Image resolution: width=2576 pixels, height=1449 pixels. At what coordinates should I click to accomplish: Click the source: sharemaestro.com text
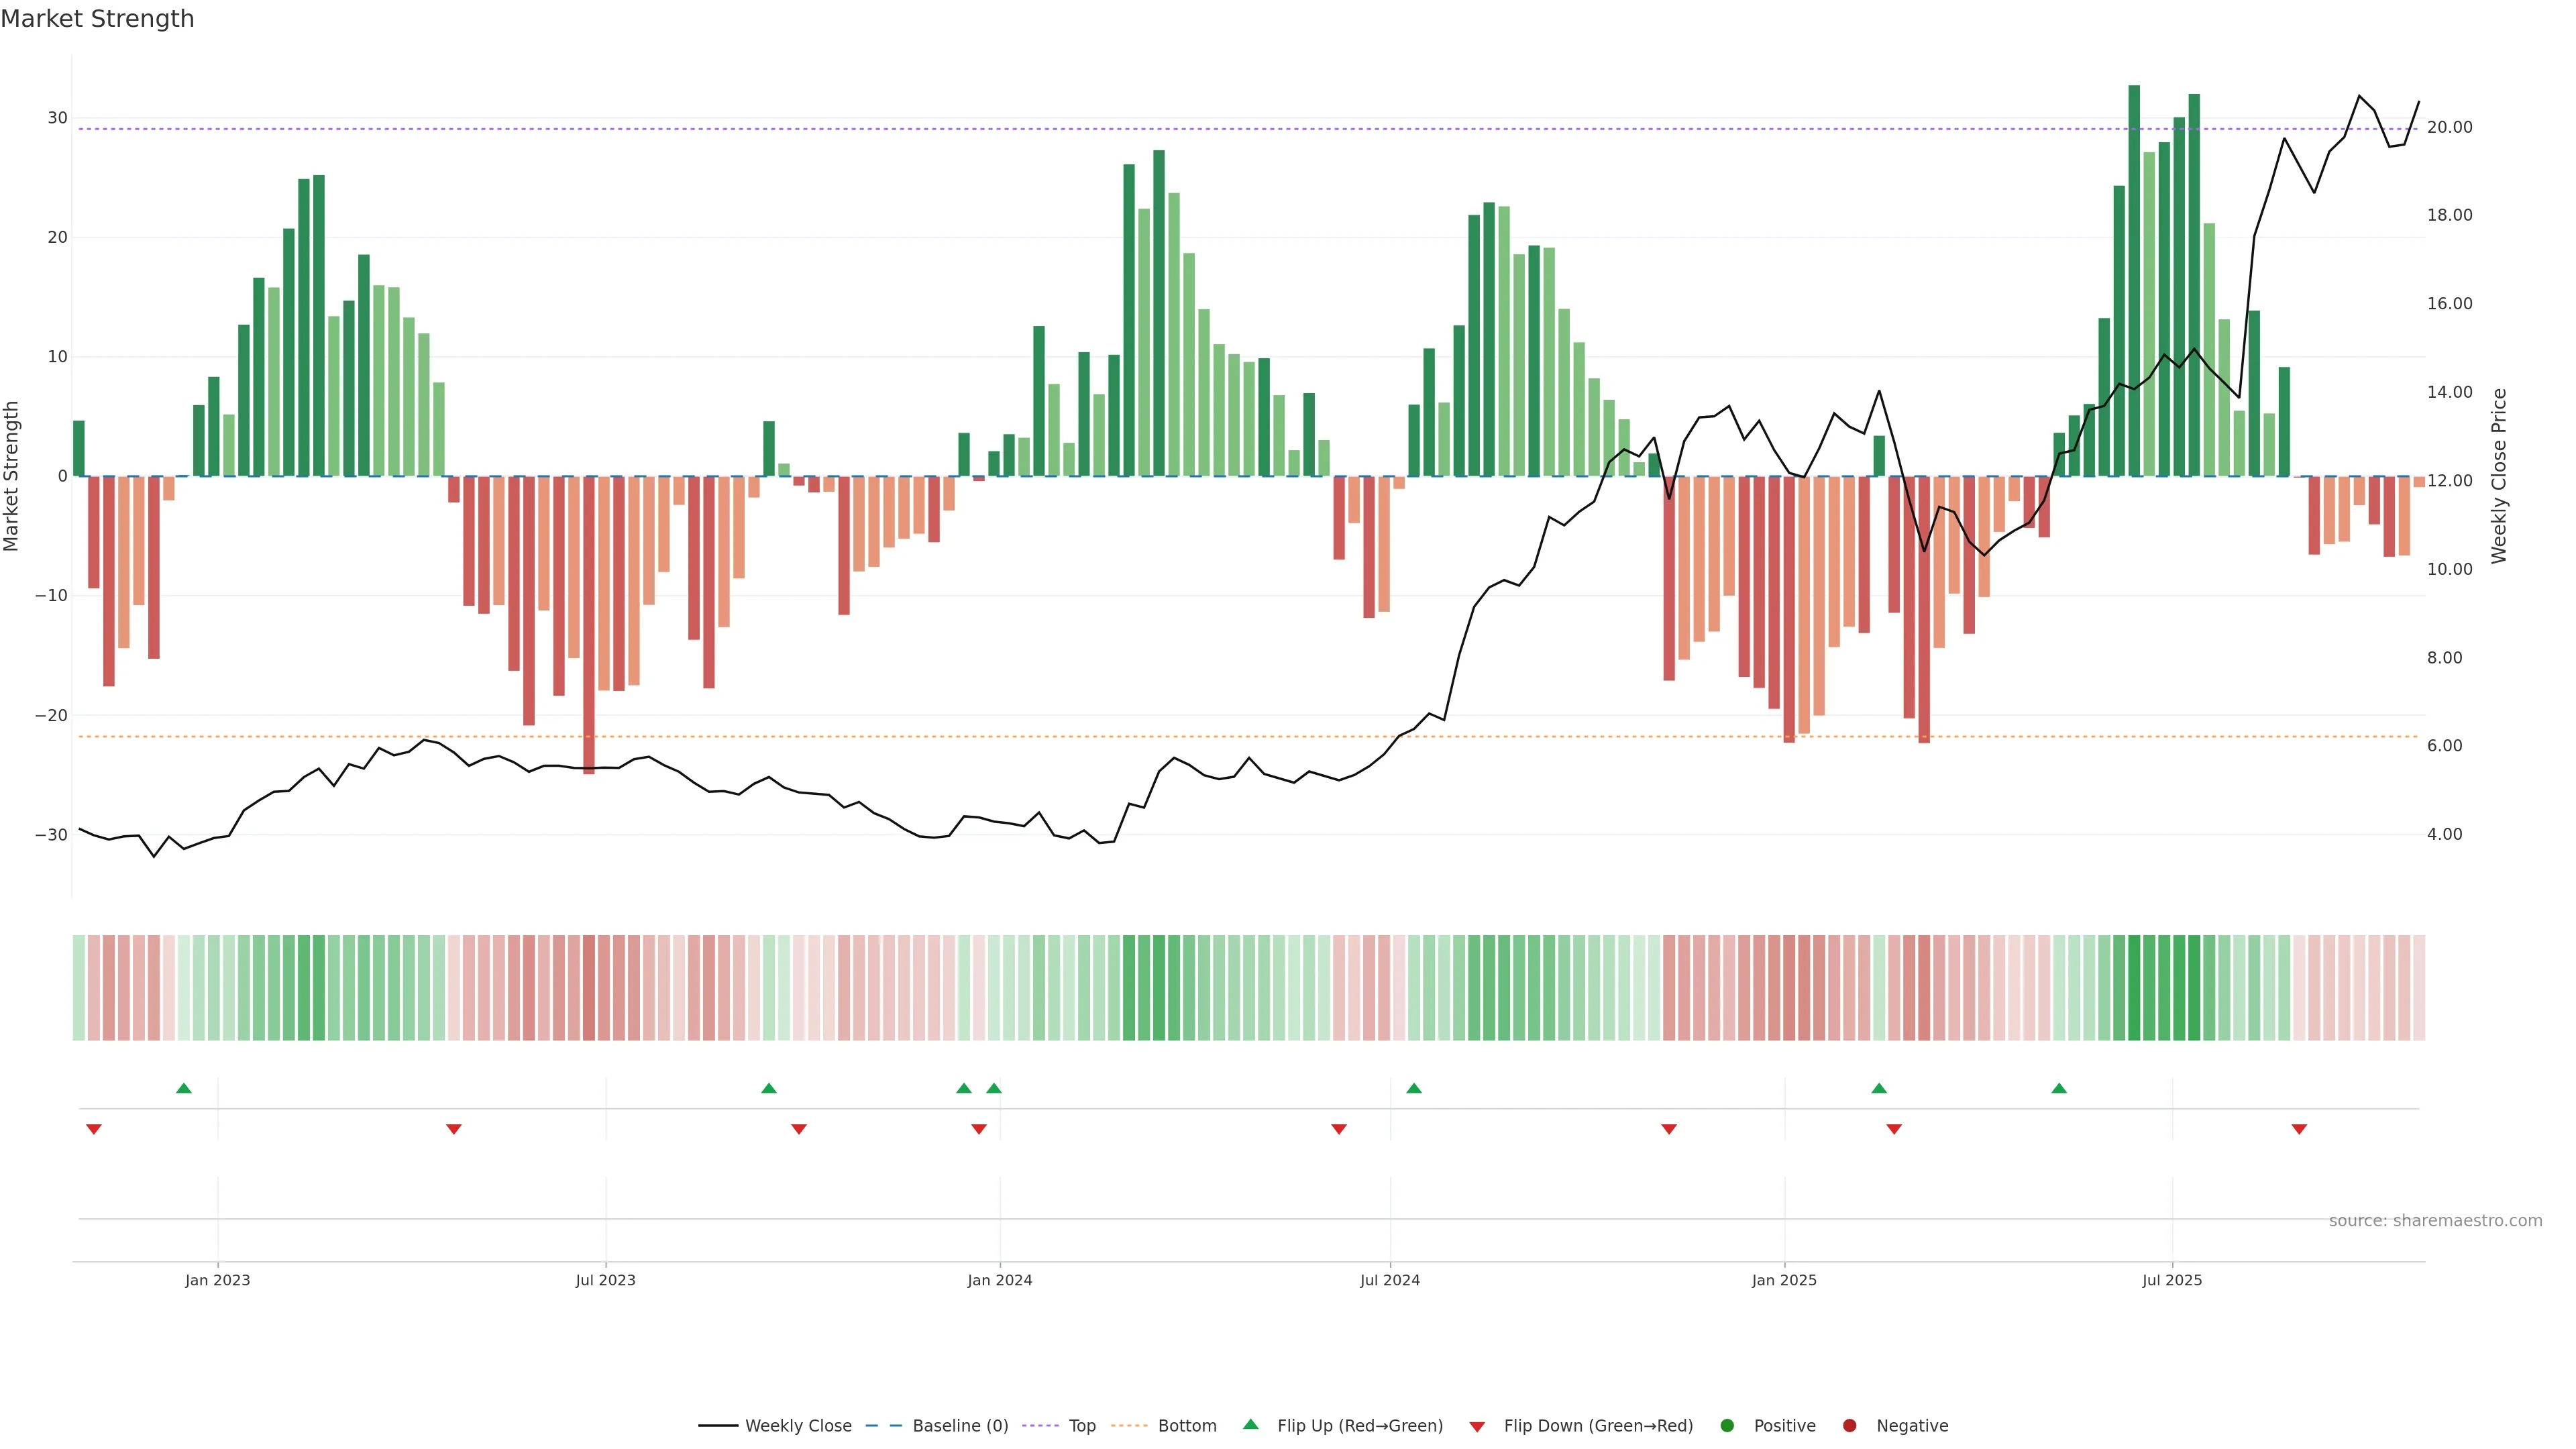[x=2435, y=1220]
